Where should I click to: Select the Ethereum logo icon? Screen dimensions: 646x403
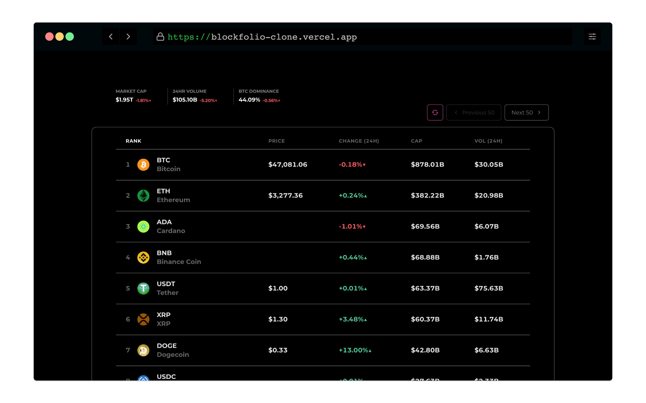coord(143,195)
